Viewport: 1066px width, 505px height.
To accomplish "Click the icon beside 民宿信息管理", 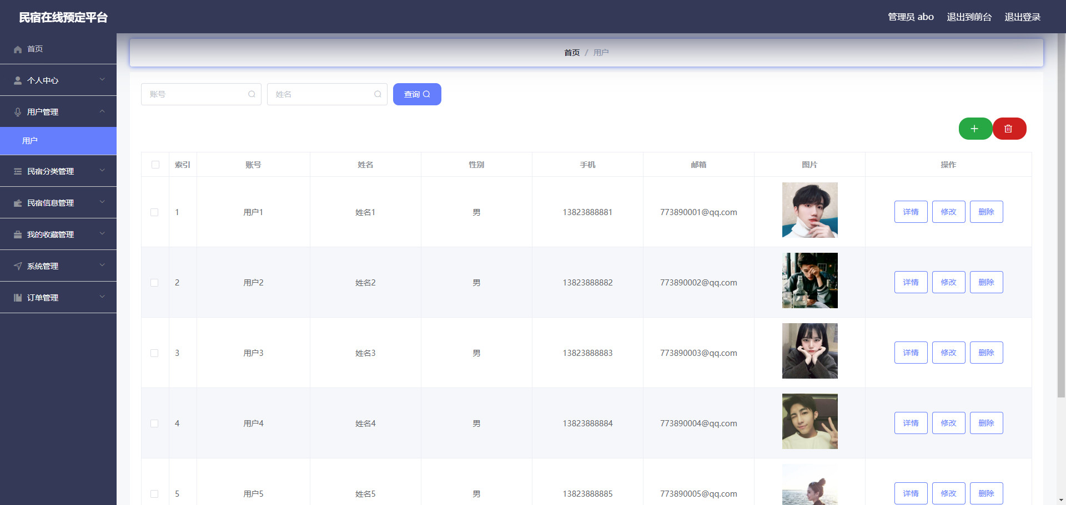I will (x=18, y=203).
